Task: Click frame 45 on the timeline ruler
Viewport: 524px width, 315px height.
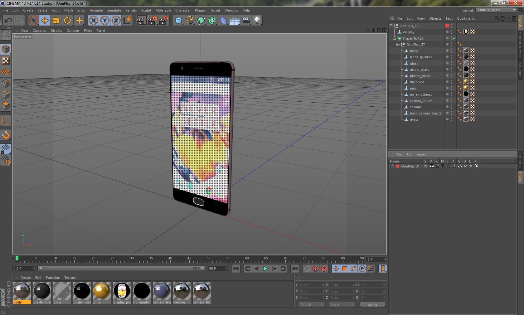Action: coord(189,259)
